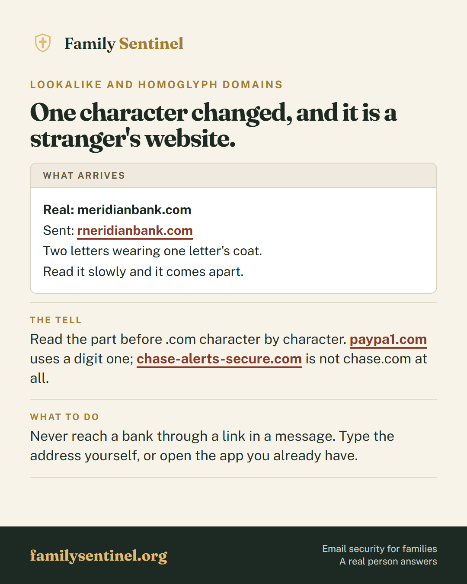Viewport: 467px width, 584px height.
Task: Visit familysentinel.org in the footer
Action: (99, 555)
